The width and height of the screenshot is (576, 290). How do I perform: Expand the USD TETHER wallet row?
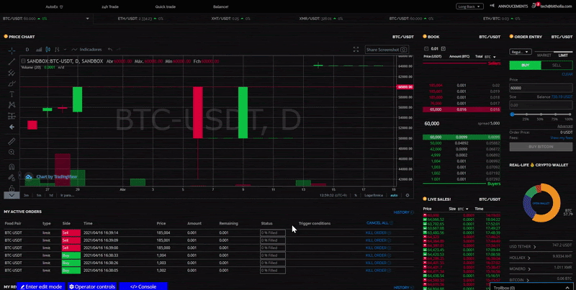[541, 247]
